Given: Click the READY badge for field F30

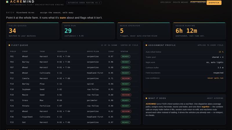Looking at the screenshot, I should tap(126, 117).
